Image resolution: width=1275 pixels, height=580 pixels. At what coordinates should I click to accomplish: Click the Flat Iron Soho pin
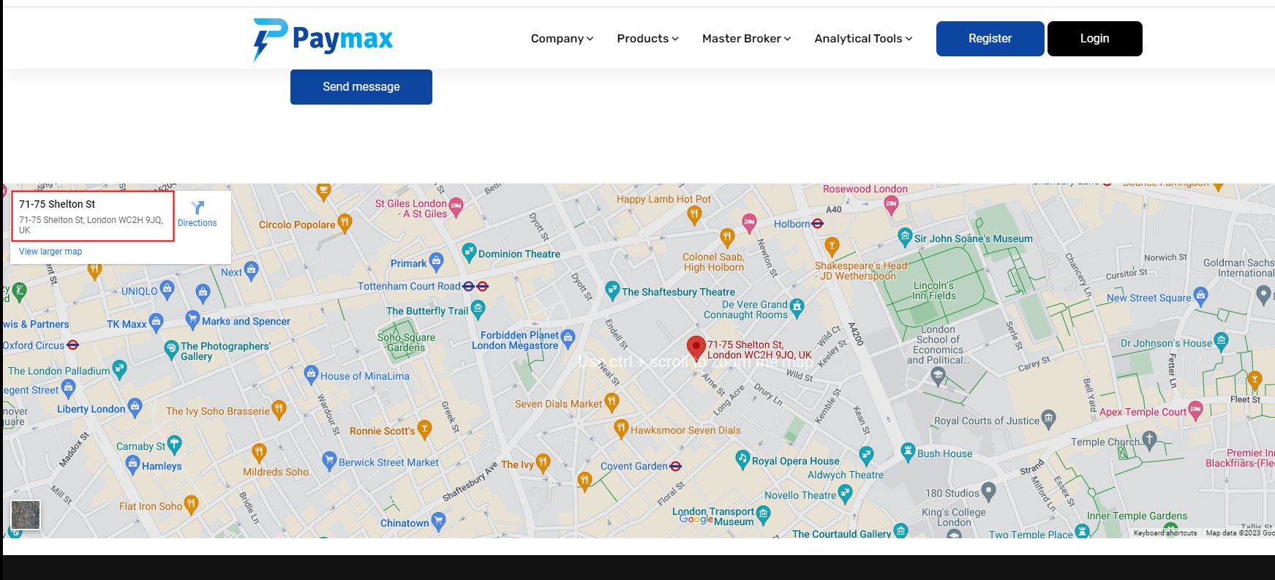[191, 504]
